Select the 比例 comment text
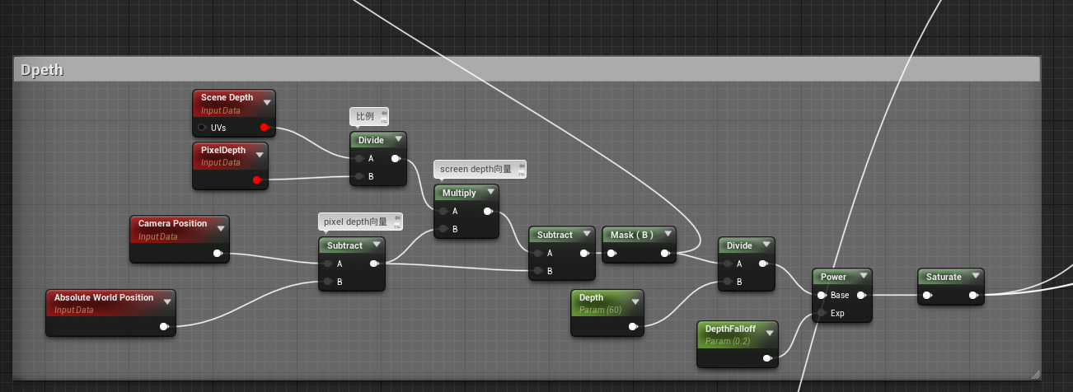1073x392 pixels. click(365, 116)
